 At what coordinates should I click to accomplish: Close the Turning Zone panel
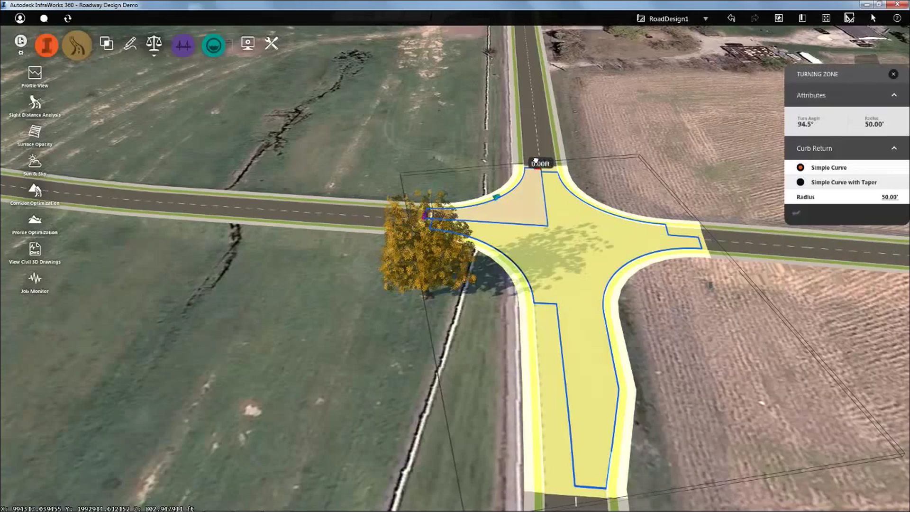pyautogui.click(x=893, y=74)
